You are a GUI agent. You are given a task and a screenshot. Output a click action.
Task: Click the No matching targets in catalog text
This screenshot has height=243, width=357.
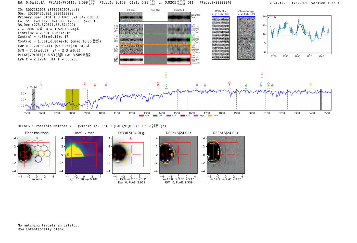pyautogui.click(x=48, y=225)
